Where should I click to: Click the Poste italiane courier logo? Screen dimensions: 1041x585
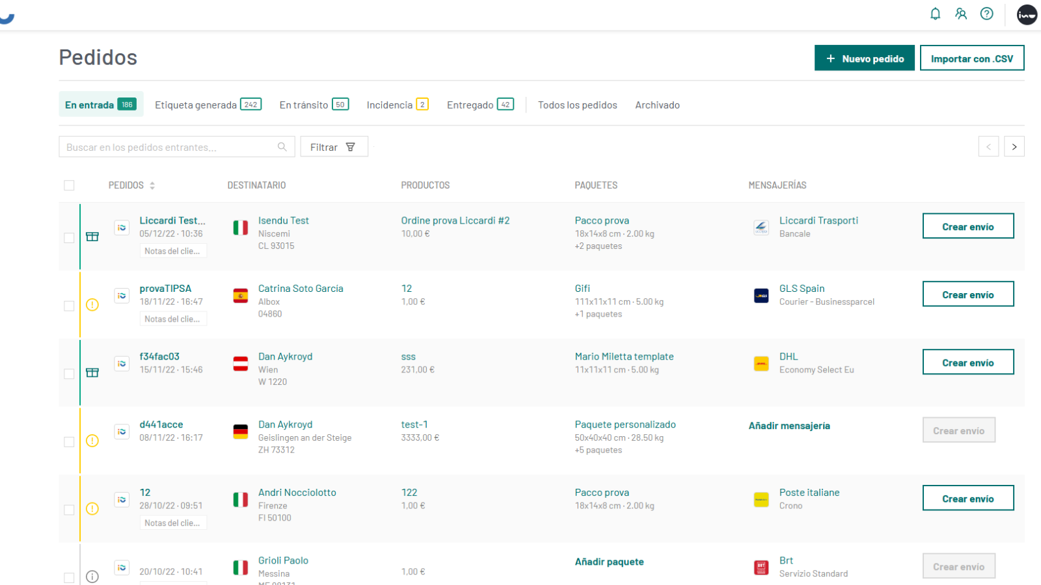point(761,500)
